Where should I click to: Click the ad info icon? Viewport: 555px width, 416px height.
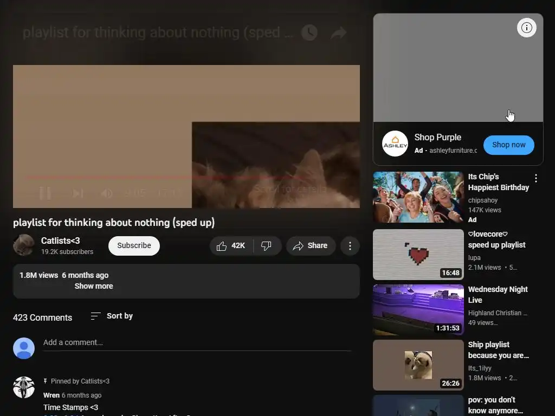click(526, 28)
